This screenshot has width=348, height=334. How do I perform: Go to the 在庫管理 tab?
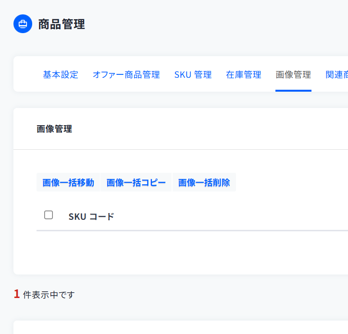[x=244, y=74]
